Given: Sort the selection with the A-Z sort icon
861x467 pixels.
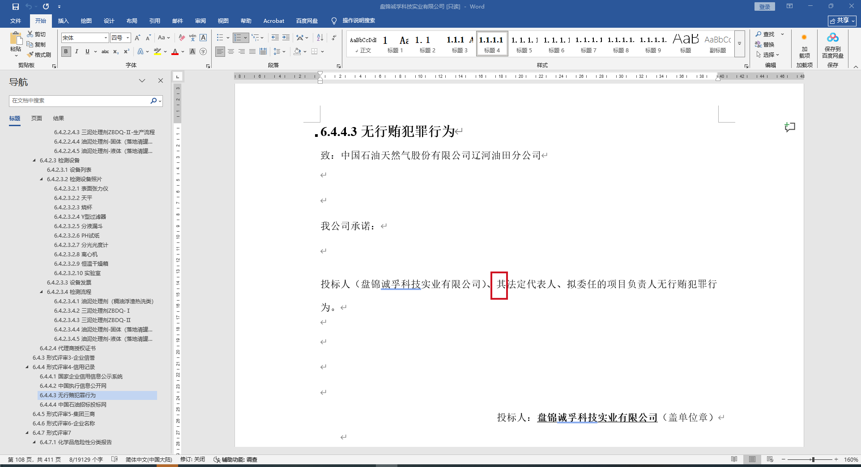Looking at the screenshot, I should pyautogui.click(x=320, y=38).
